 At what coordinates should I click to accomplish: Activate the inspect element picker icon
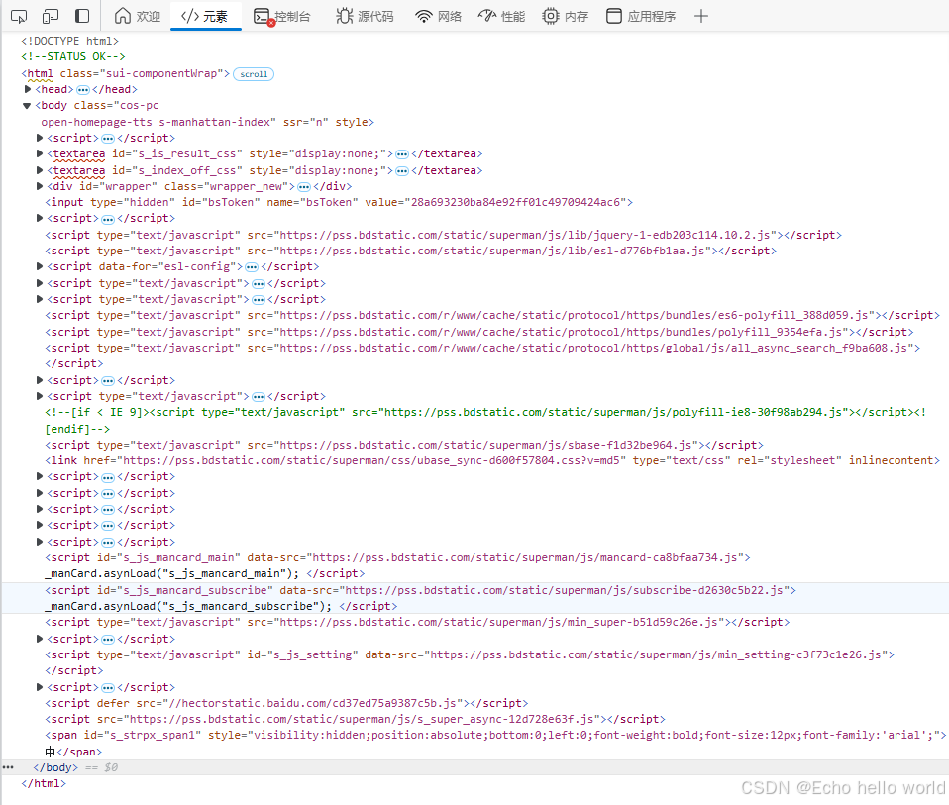click(x=19, y=16)
